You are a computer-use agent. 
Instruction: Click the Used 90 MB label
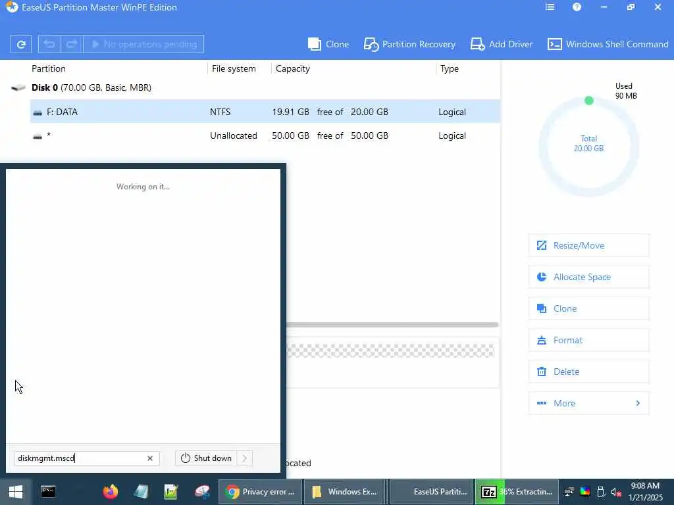point(626,91)
